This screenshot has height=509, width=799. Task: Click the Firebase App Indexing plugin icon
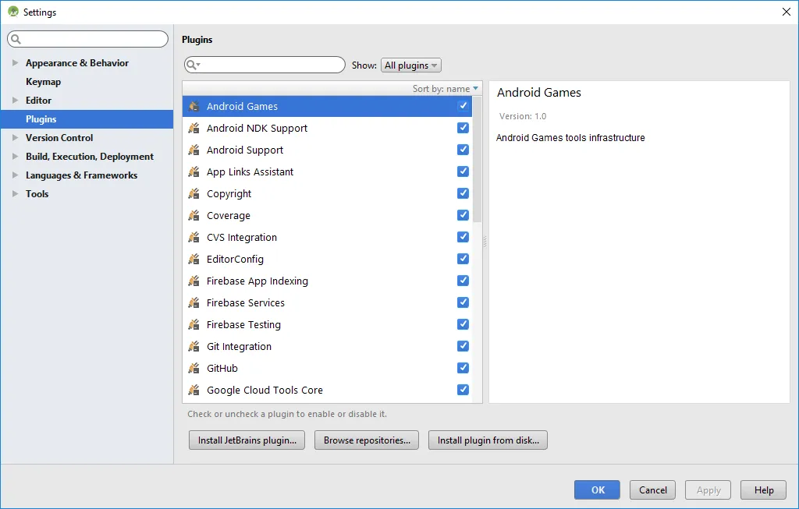pos(194,281)
